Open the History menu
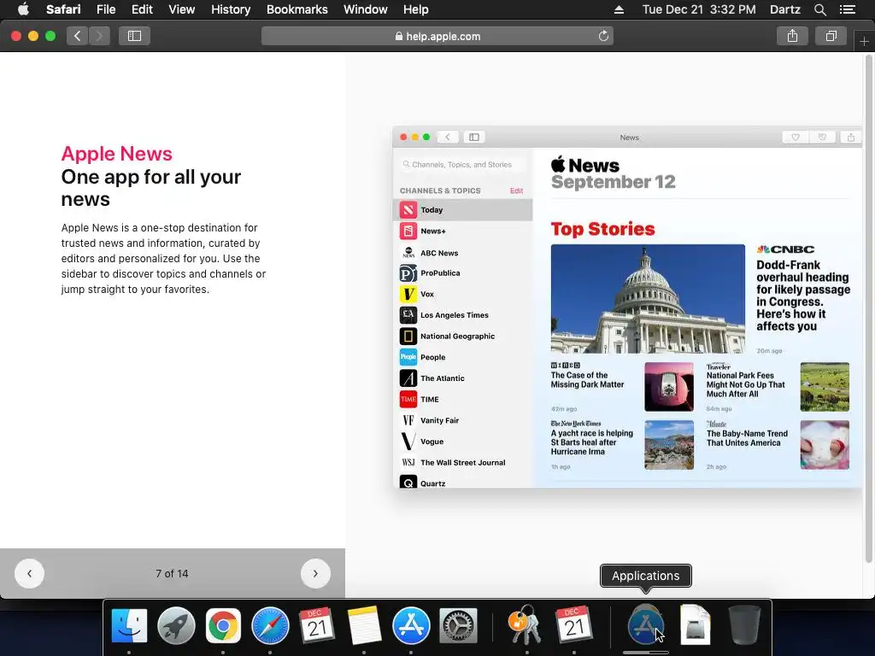The width and height of the screenshot is (875, 656). point(231,9)
